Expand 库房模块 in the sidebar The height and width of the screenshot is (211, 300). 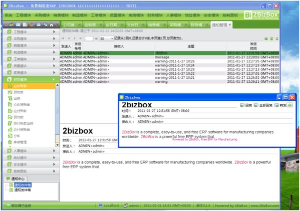point(31,72)
